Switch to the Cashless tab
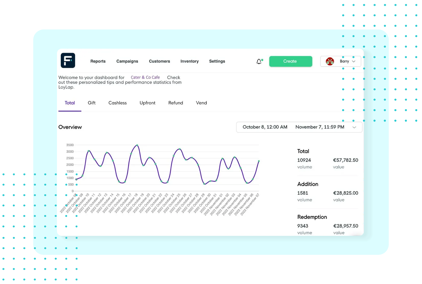Viewport: 422px width, 284px height. click(117, 103)
